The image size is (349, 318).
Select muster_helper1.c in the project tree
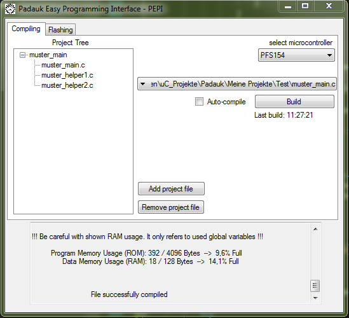[67, 75]
